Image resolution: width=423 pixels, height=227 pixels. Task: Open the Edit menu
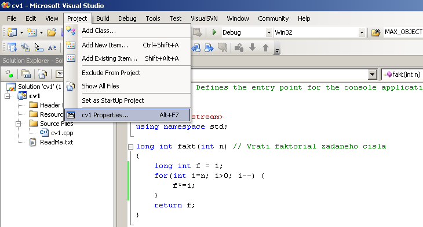(x=31, y=18)
